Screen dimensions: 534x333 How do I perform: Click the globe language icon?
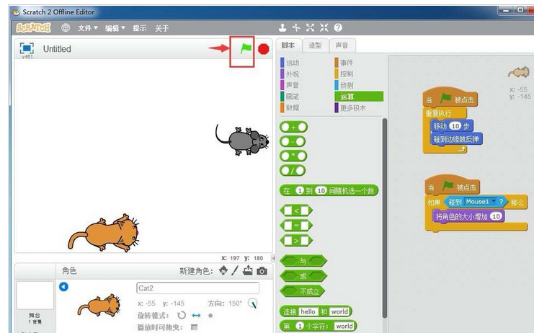point(66,28)
